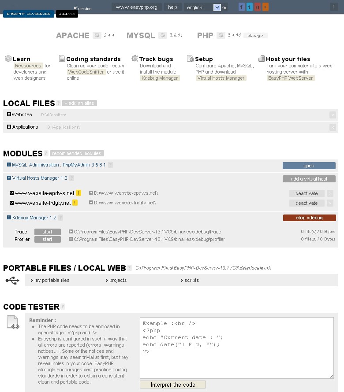Viewport: 344px width, 392px height.
Task: Click the Facebook share icon
Action: (x=242, y=7)
